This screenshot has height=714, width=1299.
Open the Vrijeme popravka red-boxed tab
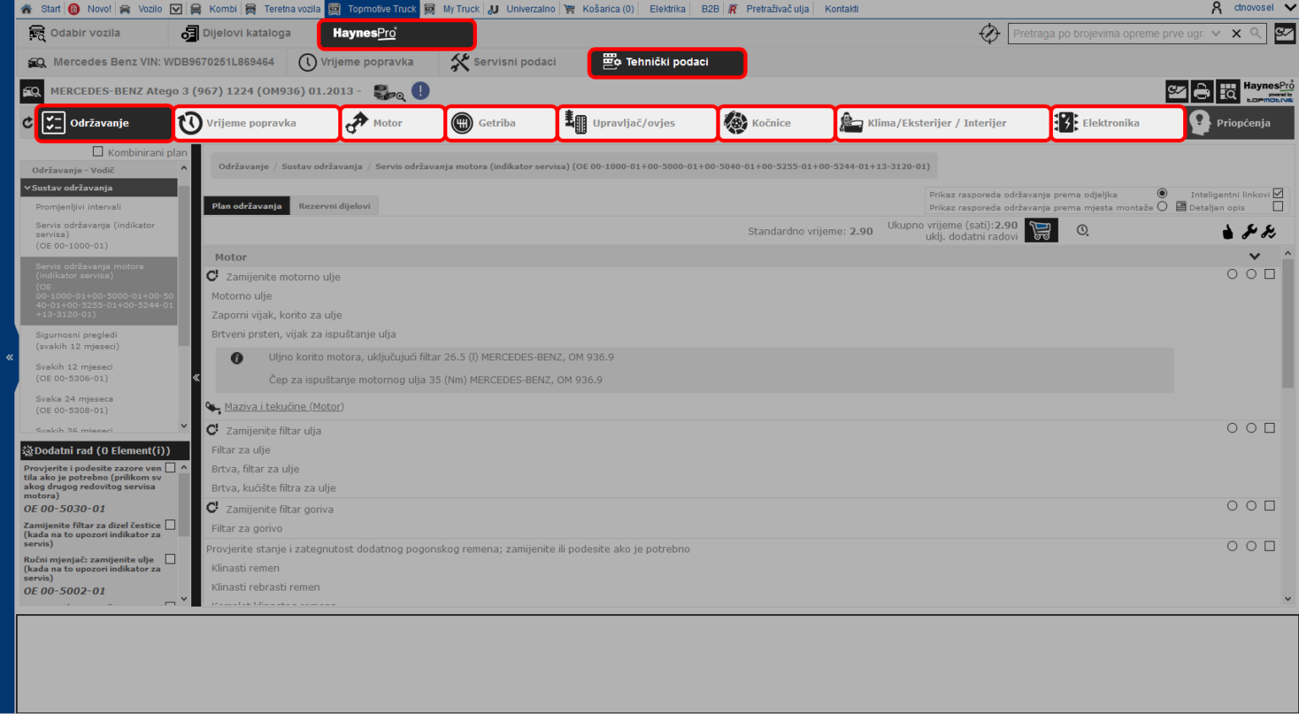point(257,123)
